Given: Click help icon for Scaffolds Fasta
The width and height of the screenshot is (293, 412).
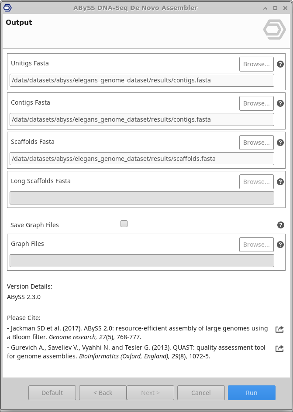Looking at the screenshot, I should click(x=281, y=143).
